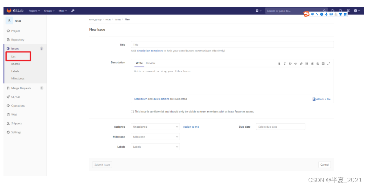The width and height of the screenshot is (367, 186).
Task: Click the Issues breadcrumb link
Action: [118, 19]
